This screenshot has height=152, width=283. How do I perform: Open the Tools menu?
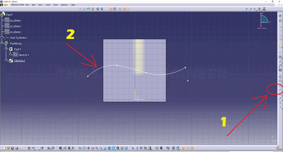[x=56, y=5]
